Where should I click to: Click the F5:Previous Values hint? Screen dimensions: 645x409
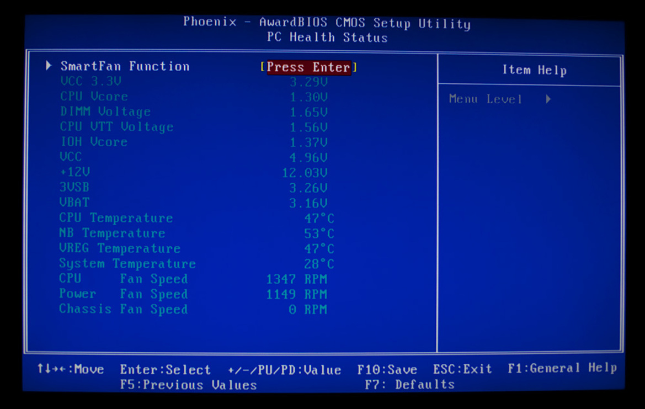[188, 385]
